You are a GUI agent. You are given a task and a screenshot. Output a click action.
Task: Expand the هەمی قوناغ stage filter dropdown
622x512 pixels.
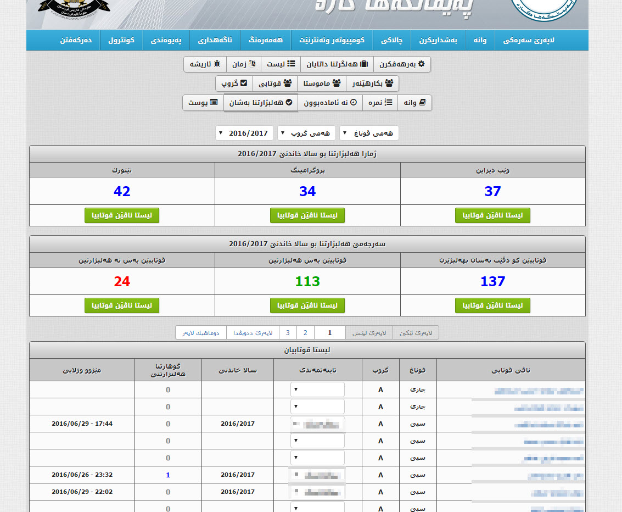click(x=368, y=133)
